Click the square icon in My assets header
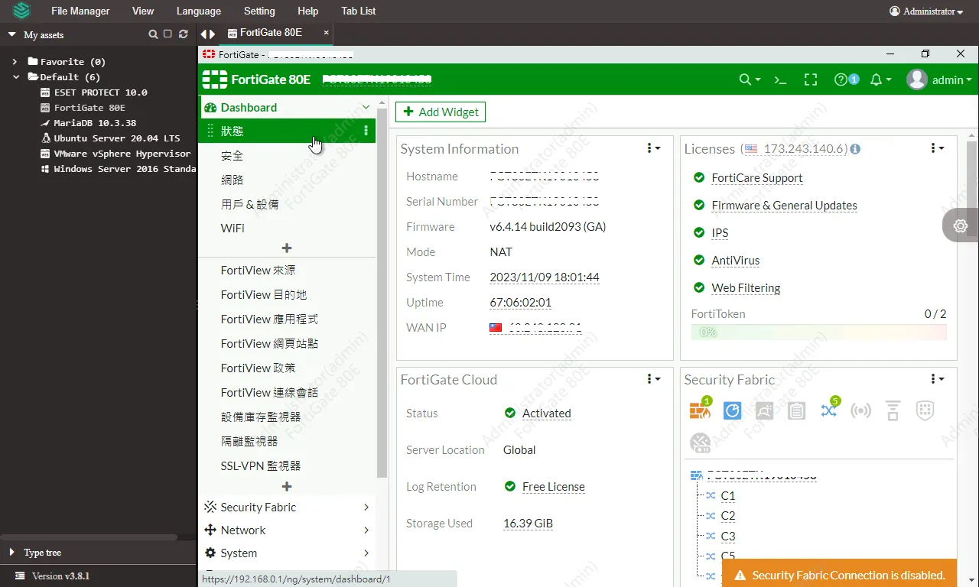979x587 pixels. point(168,34)
